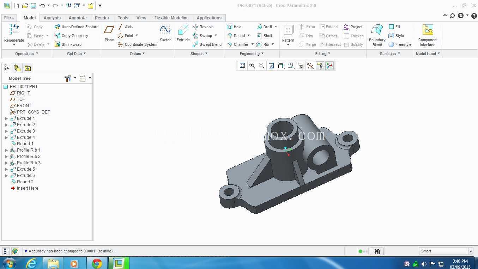Click the Repaint icon in graphics toolbar

click(271, 66)
